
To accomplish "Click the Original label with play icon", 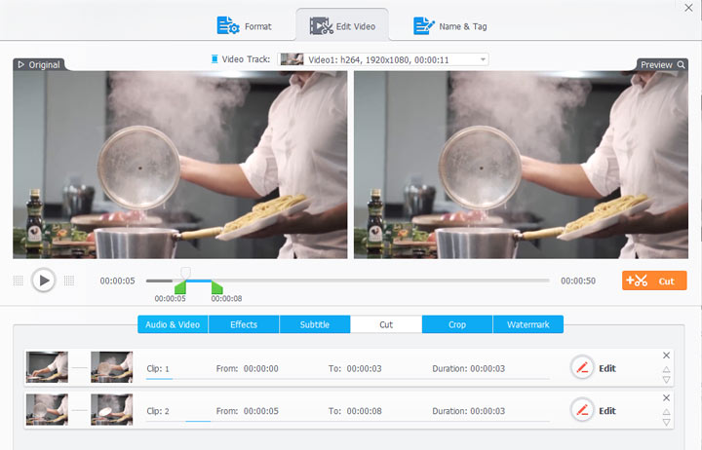I will click(x=39, y=65).
